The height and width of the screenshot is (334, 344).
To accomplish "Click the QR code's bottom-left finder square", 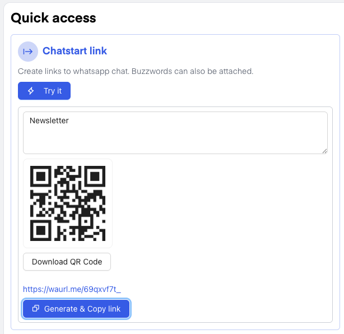I will tap(41, 230).
